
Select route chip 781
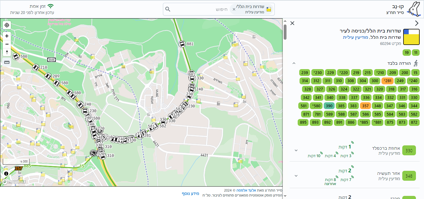point(318,114)
